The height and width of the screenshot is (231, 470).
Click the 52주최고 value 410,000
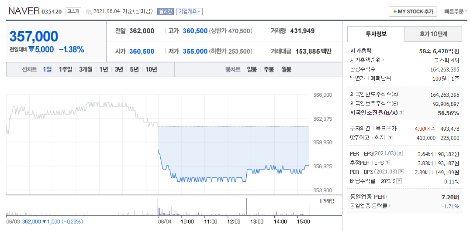[426, 138]
